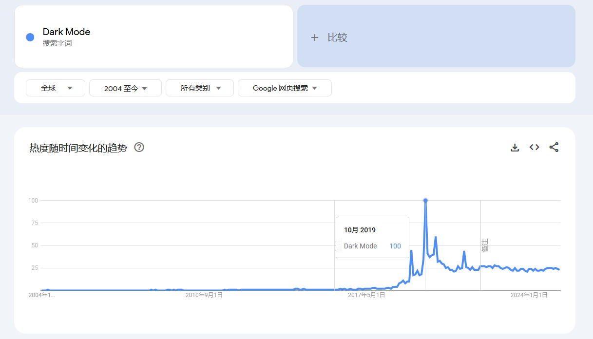Share the trends chart

click(554, 147)
